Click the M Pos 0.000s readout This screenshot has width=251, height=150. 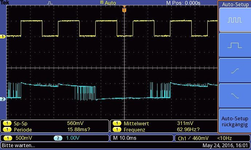(x=183, y=3)
